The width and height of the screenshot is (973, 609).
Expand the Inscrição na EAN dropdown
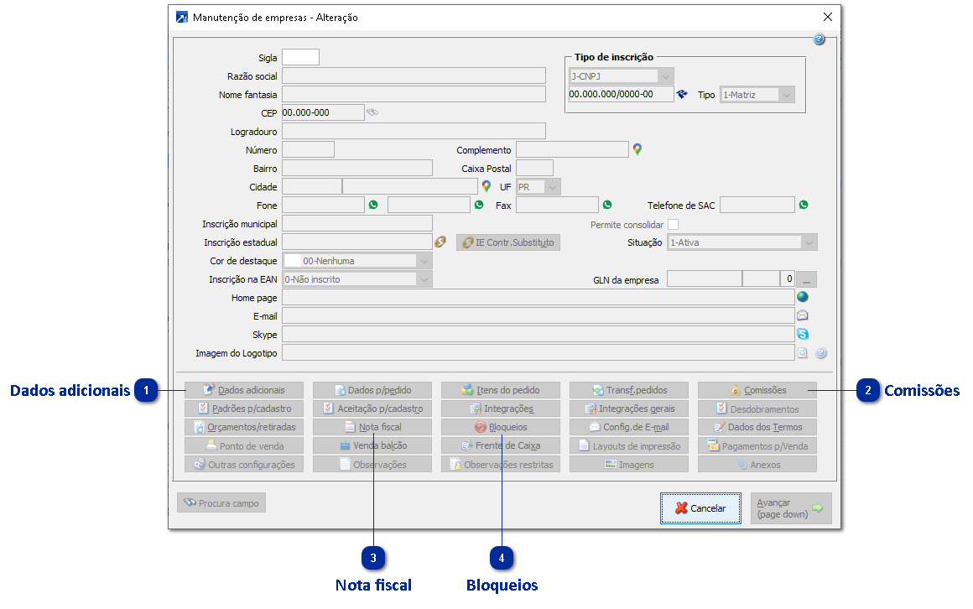point(424,279)
